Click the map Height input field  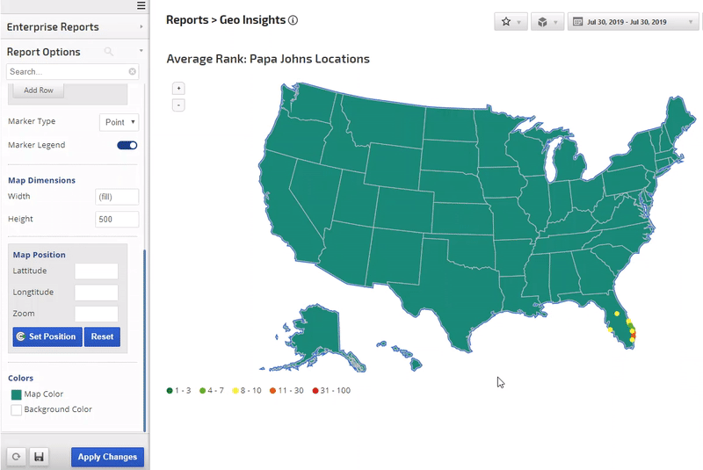(x=117, y=219)
